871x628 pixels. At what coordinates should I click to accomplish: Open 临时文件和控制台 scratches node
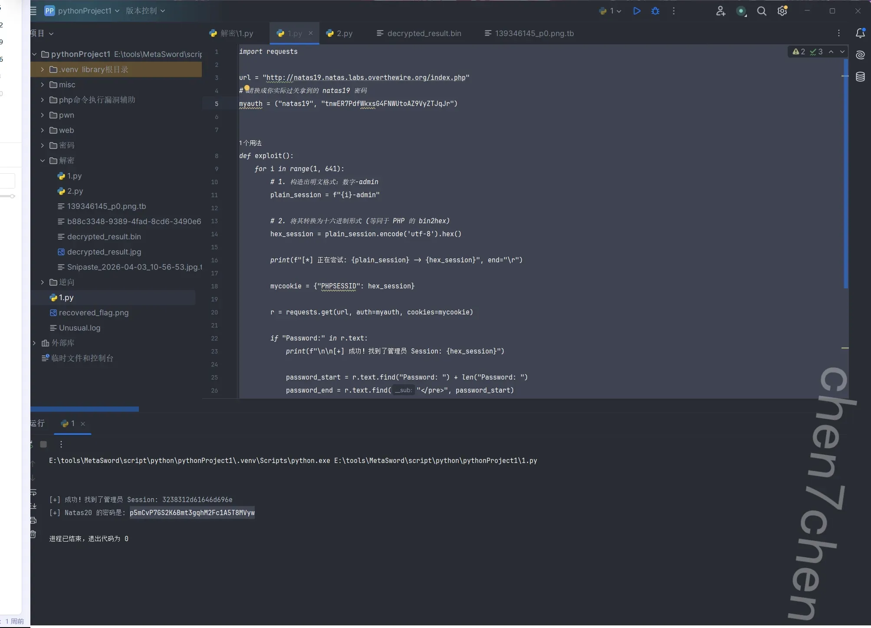coord(77,358)
